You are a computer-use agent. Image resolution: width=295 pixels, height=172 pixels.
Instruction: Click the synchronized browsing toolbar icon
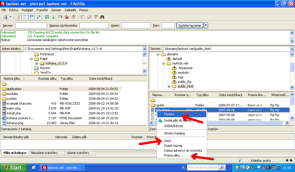pos(96,17)
